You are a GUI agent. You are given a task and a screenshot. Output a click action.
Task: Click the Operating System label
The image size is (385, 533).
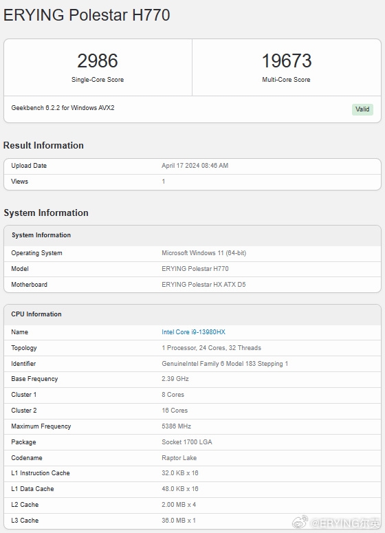[36, 253]
